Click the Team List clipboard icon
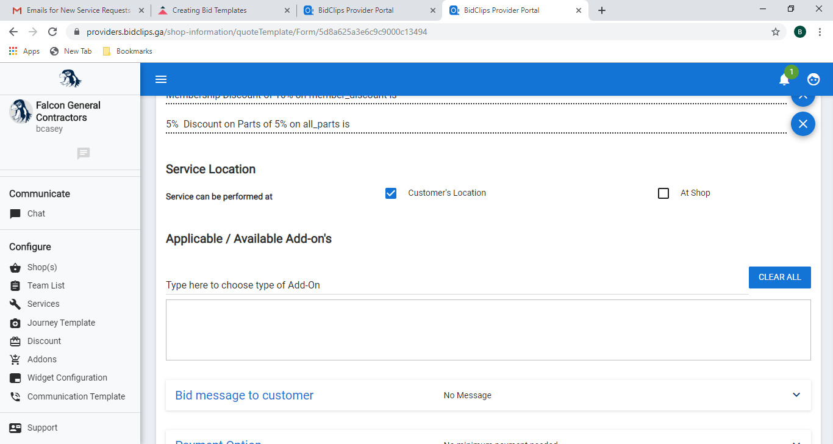This screenshot has height=444, width=833. pos(15,286)
